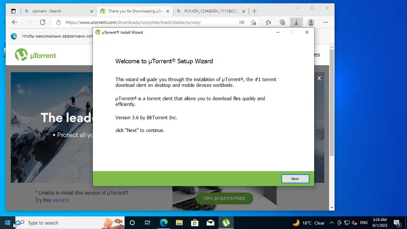
Task: Click the taskbar search box
Action: click(x=70, y=223)
